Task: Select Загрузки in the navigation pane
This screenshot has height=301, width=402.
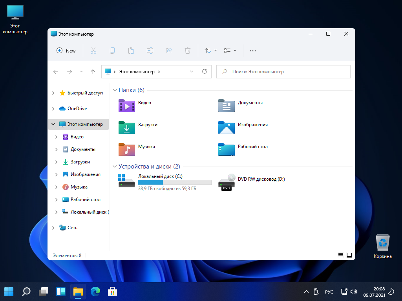Action: 80,162
